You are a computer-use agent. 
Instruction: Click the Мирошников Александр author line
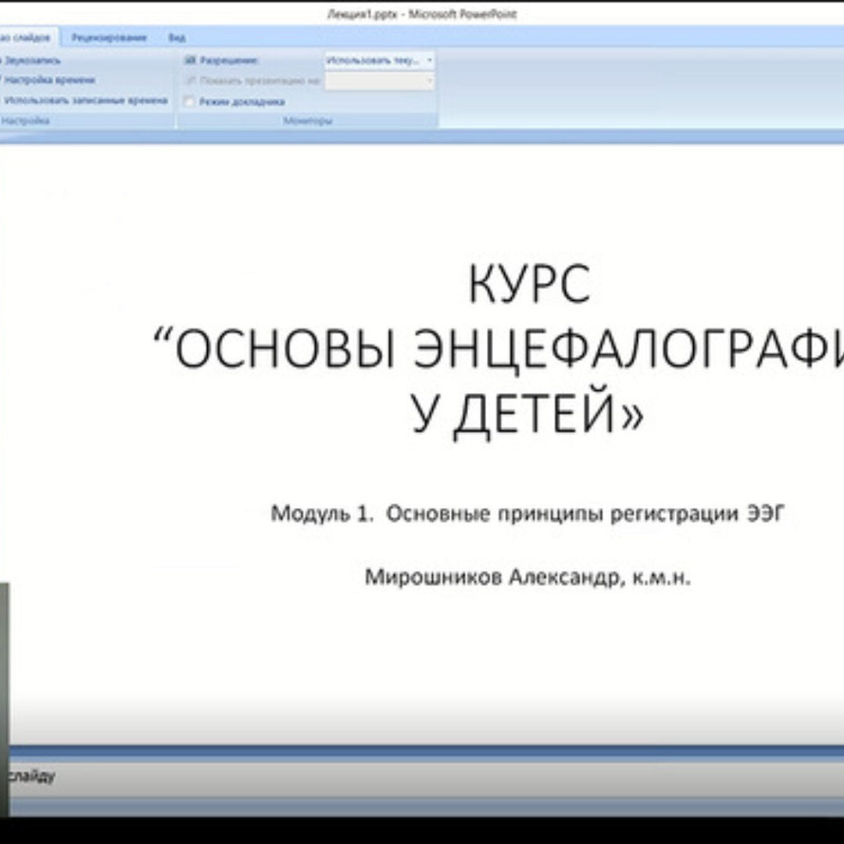coord(527,578)
